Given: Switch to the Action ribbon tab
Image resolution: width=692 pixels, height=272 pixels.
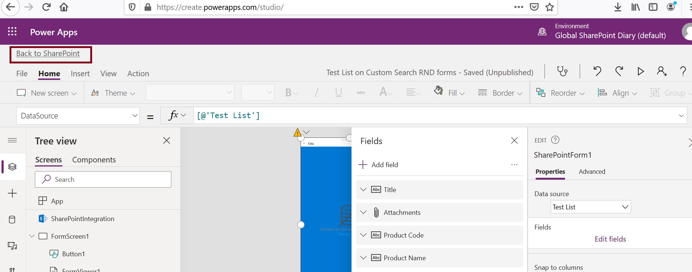Looking at the screenshot, I should pyautogui.click(x=138, y=73).
